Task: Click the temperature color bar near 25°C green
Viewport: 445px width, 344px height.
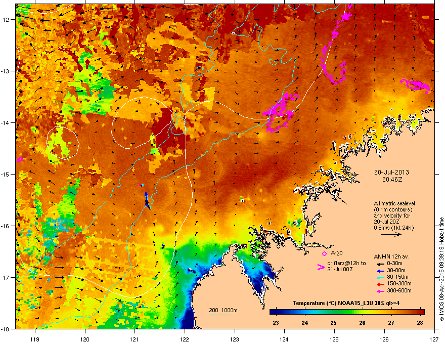Action: pyautogui.click(x=333, y=312)
